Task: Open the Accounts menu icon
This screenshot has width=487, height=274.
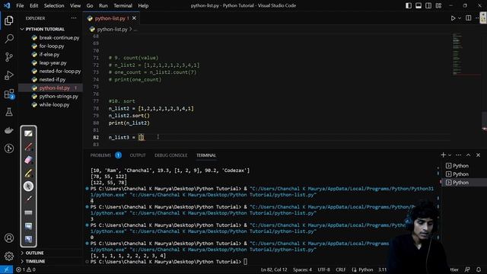Action: tap(9, 238)
